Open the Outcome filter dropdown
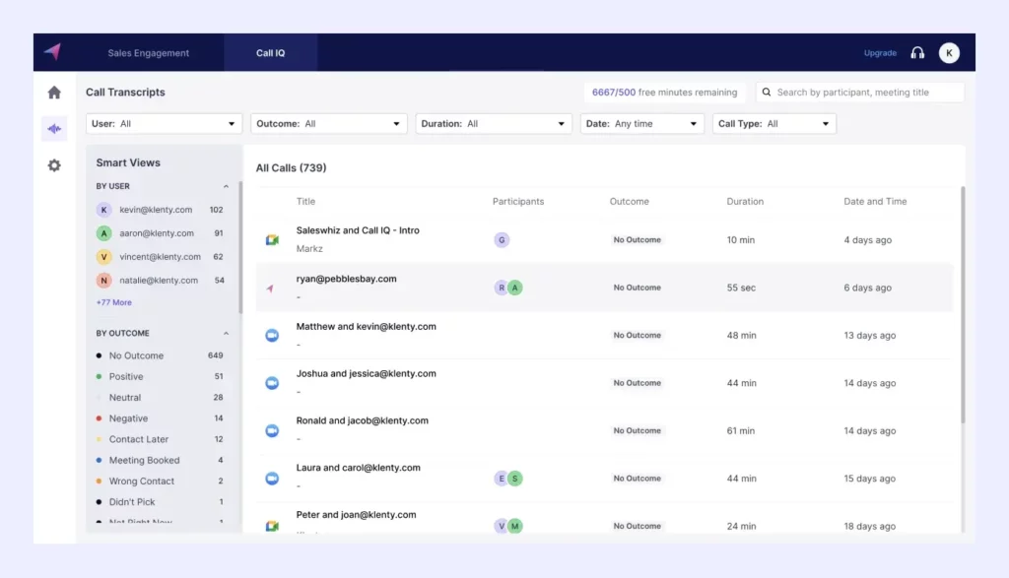This screenshot has height=578, width=1009. pos(328,124)
